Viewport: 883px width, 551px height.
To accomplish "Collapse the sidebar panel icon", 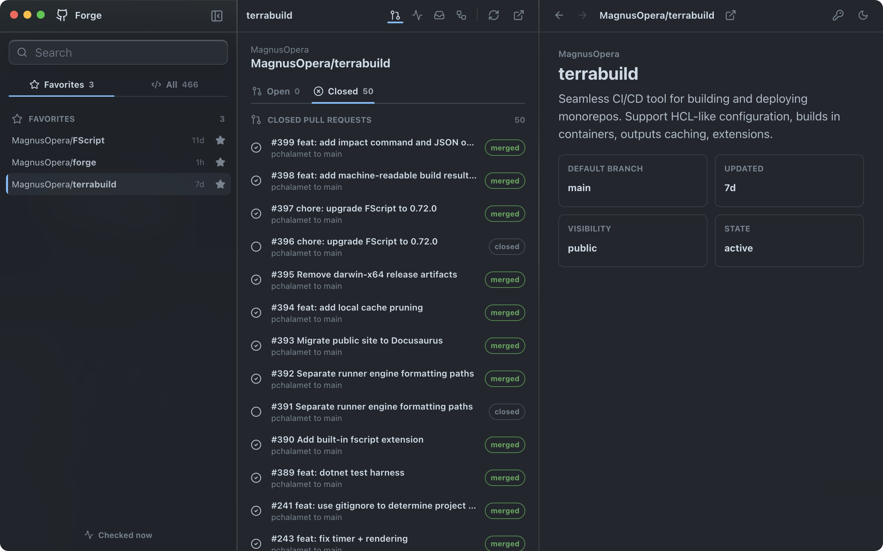I will (x=217, y=16).
